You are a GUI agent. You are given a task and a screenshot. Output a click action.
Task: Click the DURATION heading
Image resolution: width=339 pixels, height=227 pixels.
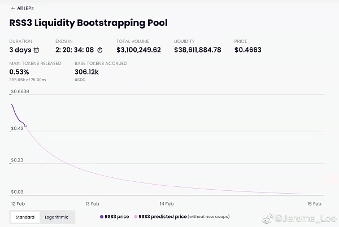tap(20, 41)
